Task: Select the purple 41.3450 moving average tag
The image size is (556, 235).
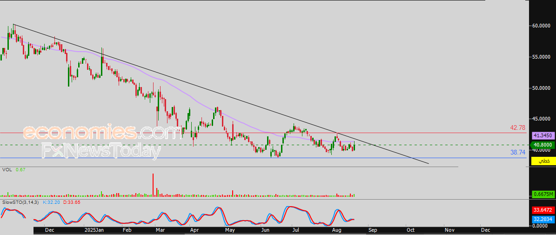Action: (x=543, y=136)
